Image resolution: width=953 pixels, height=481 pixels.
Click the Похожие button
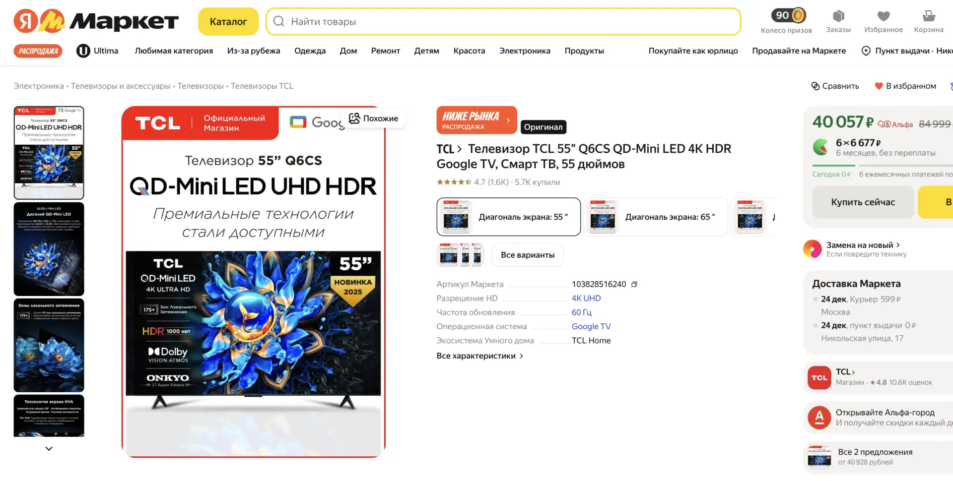(374, 118)
